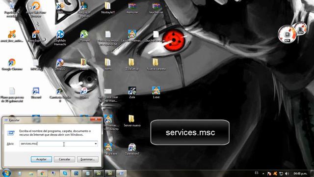Select the items folder on desktop
Screen dimensions: 314x177
108,64
